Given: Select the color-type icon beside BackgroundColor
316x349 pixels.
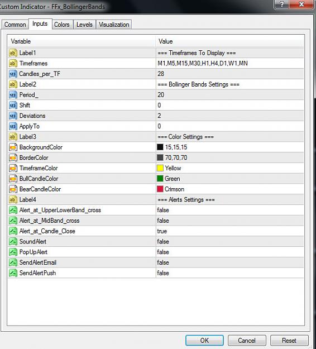Looking at the screenshot, I should [x=13, y=147].
